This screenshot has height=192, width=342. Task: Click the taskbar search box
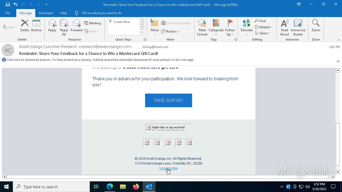(51, 187)
